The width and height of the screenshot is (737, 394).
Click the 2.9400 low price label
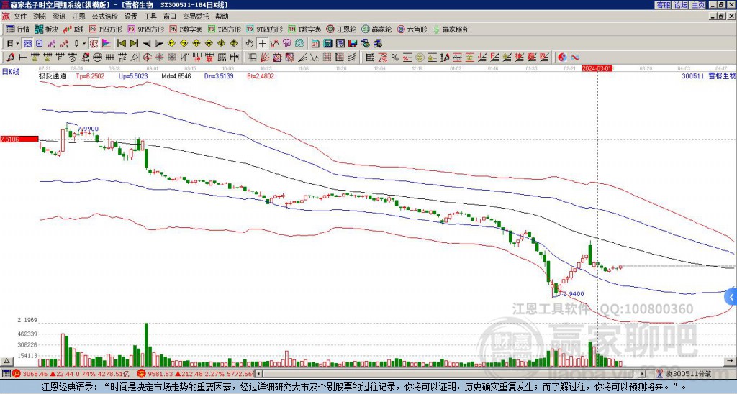[x=574, y=294]
